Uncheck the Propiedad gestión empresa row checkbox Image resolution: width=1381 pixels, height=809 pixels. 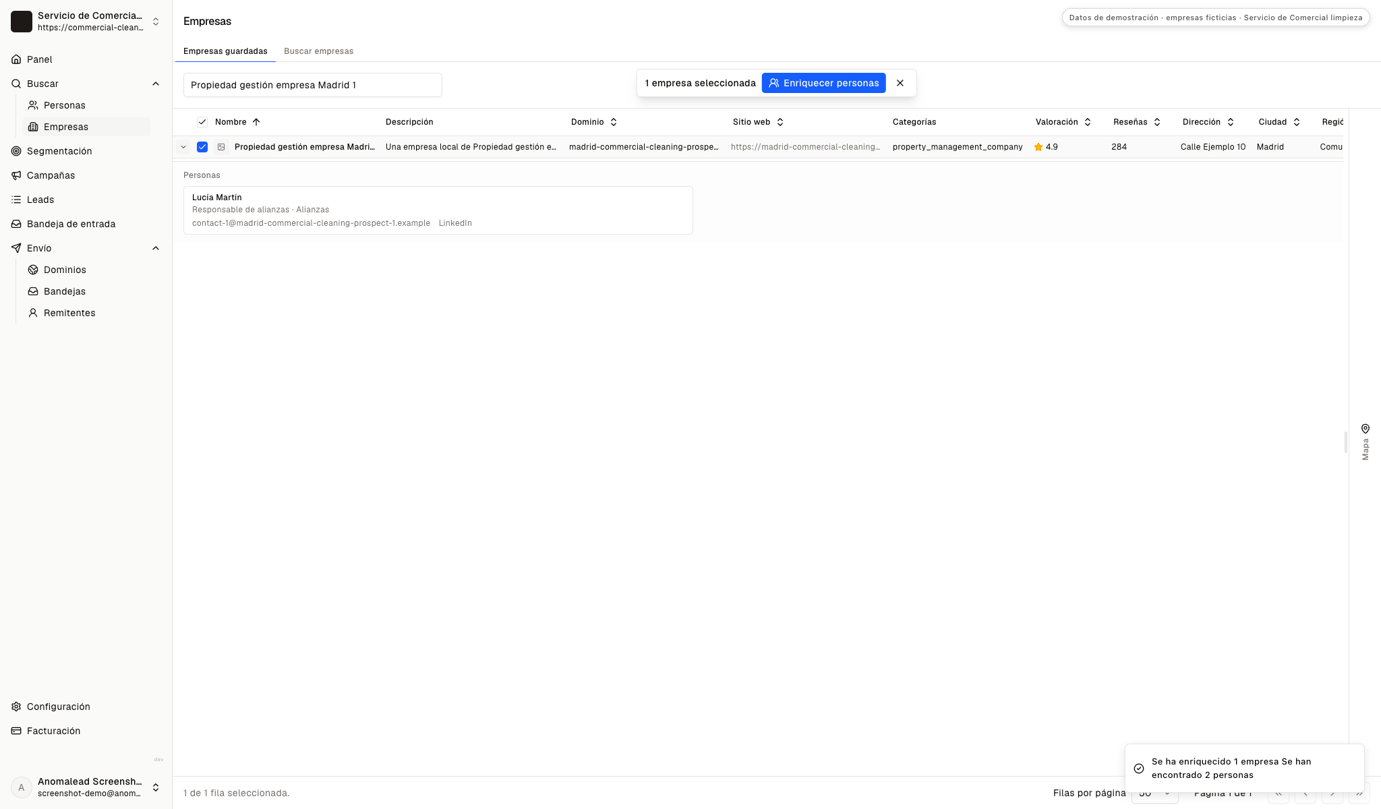point(202,147)
